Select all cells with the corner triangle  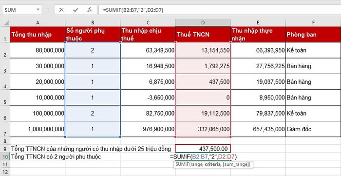pyautogui.click(x=6, y=22)
